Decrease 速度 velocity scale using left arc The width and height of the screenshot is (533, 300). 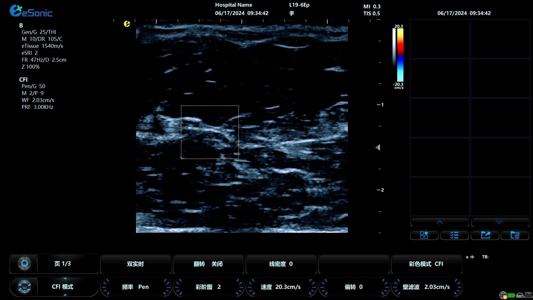(251, 287)
